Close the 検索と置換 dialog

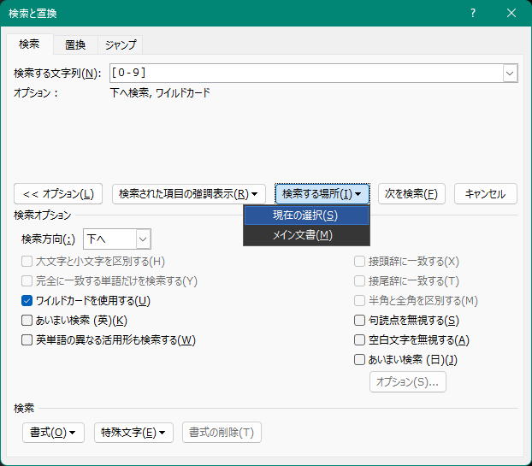pyautogui.click(x=511, y=13)
